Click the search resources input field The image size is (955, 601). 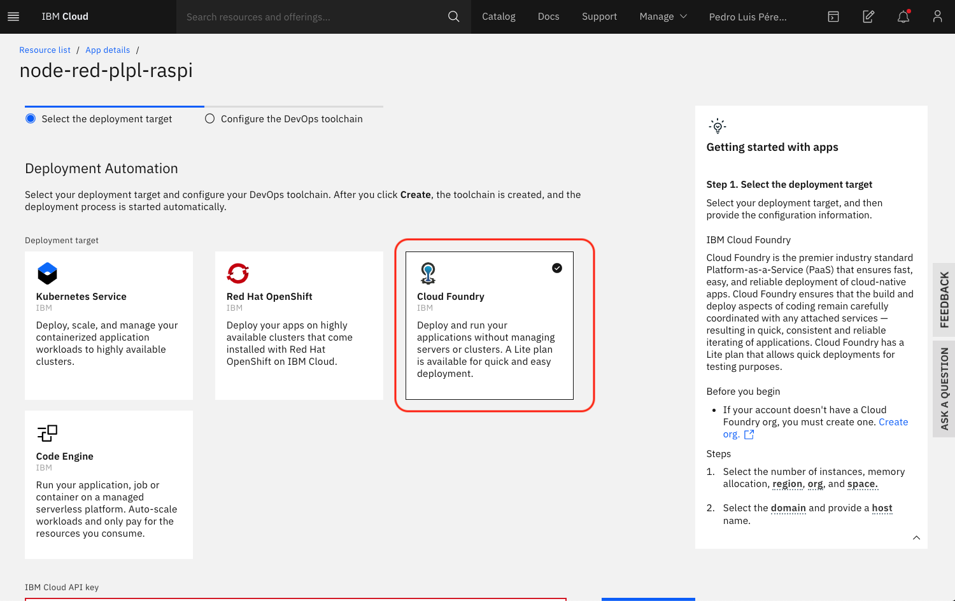click(x=312, y=17)
